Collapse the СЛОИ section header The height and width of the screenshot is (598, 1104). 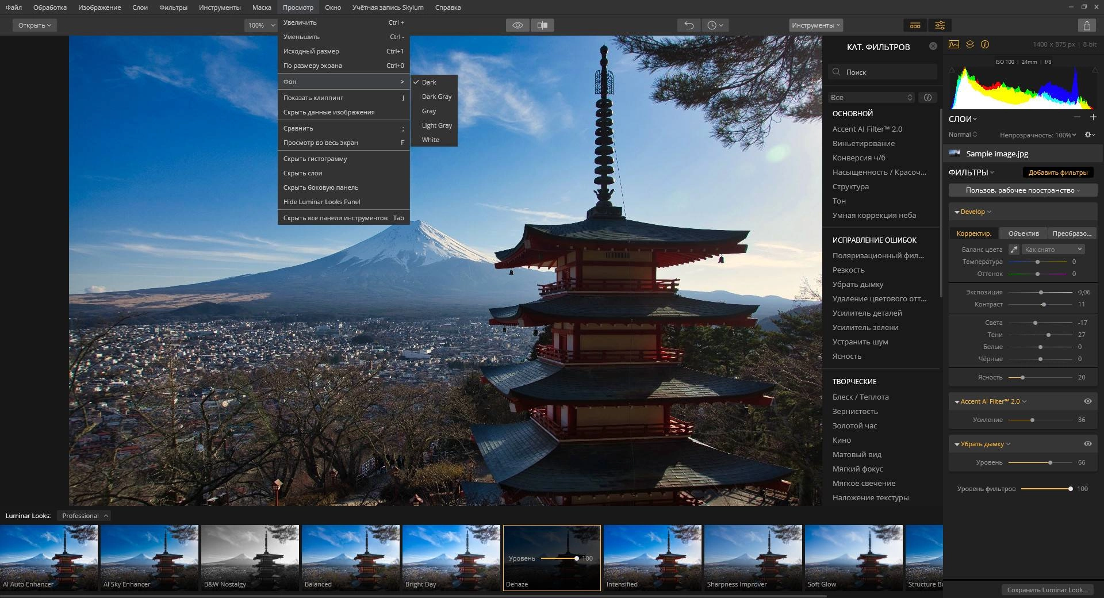(963, 119)
